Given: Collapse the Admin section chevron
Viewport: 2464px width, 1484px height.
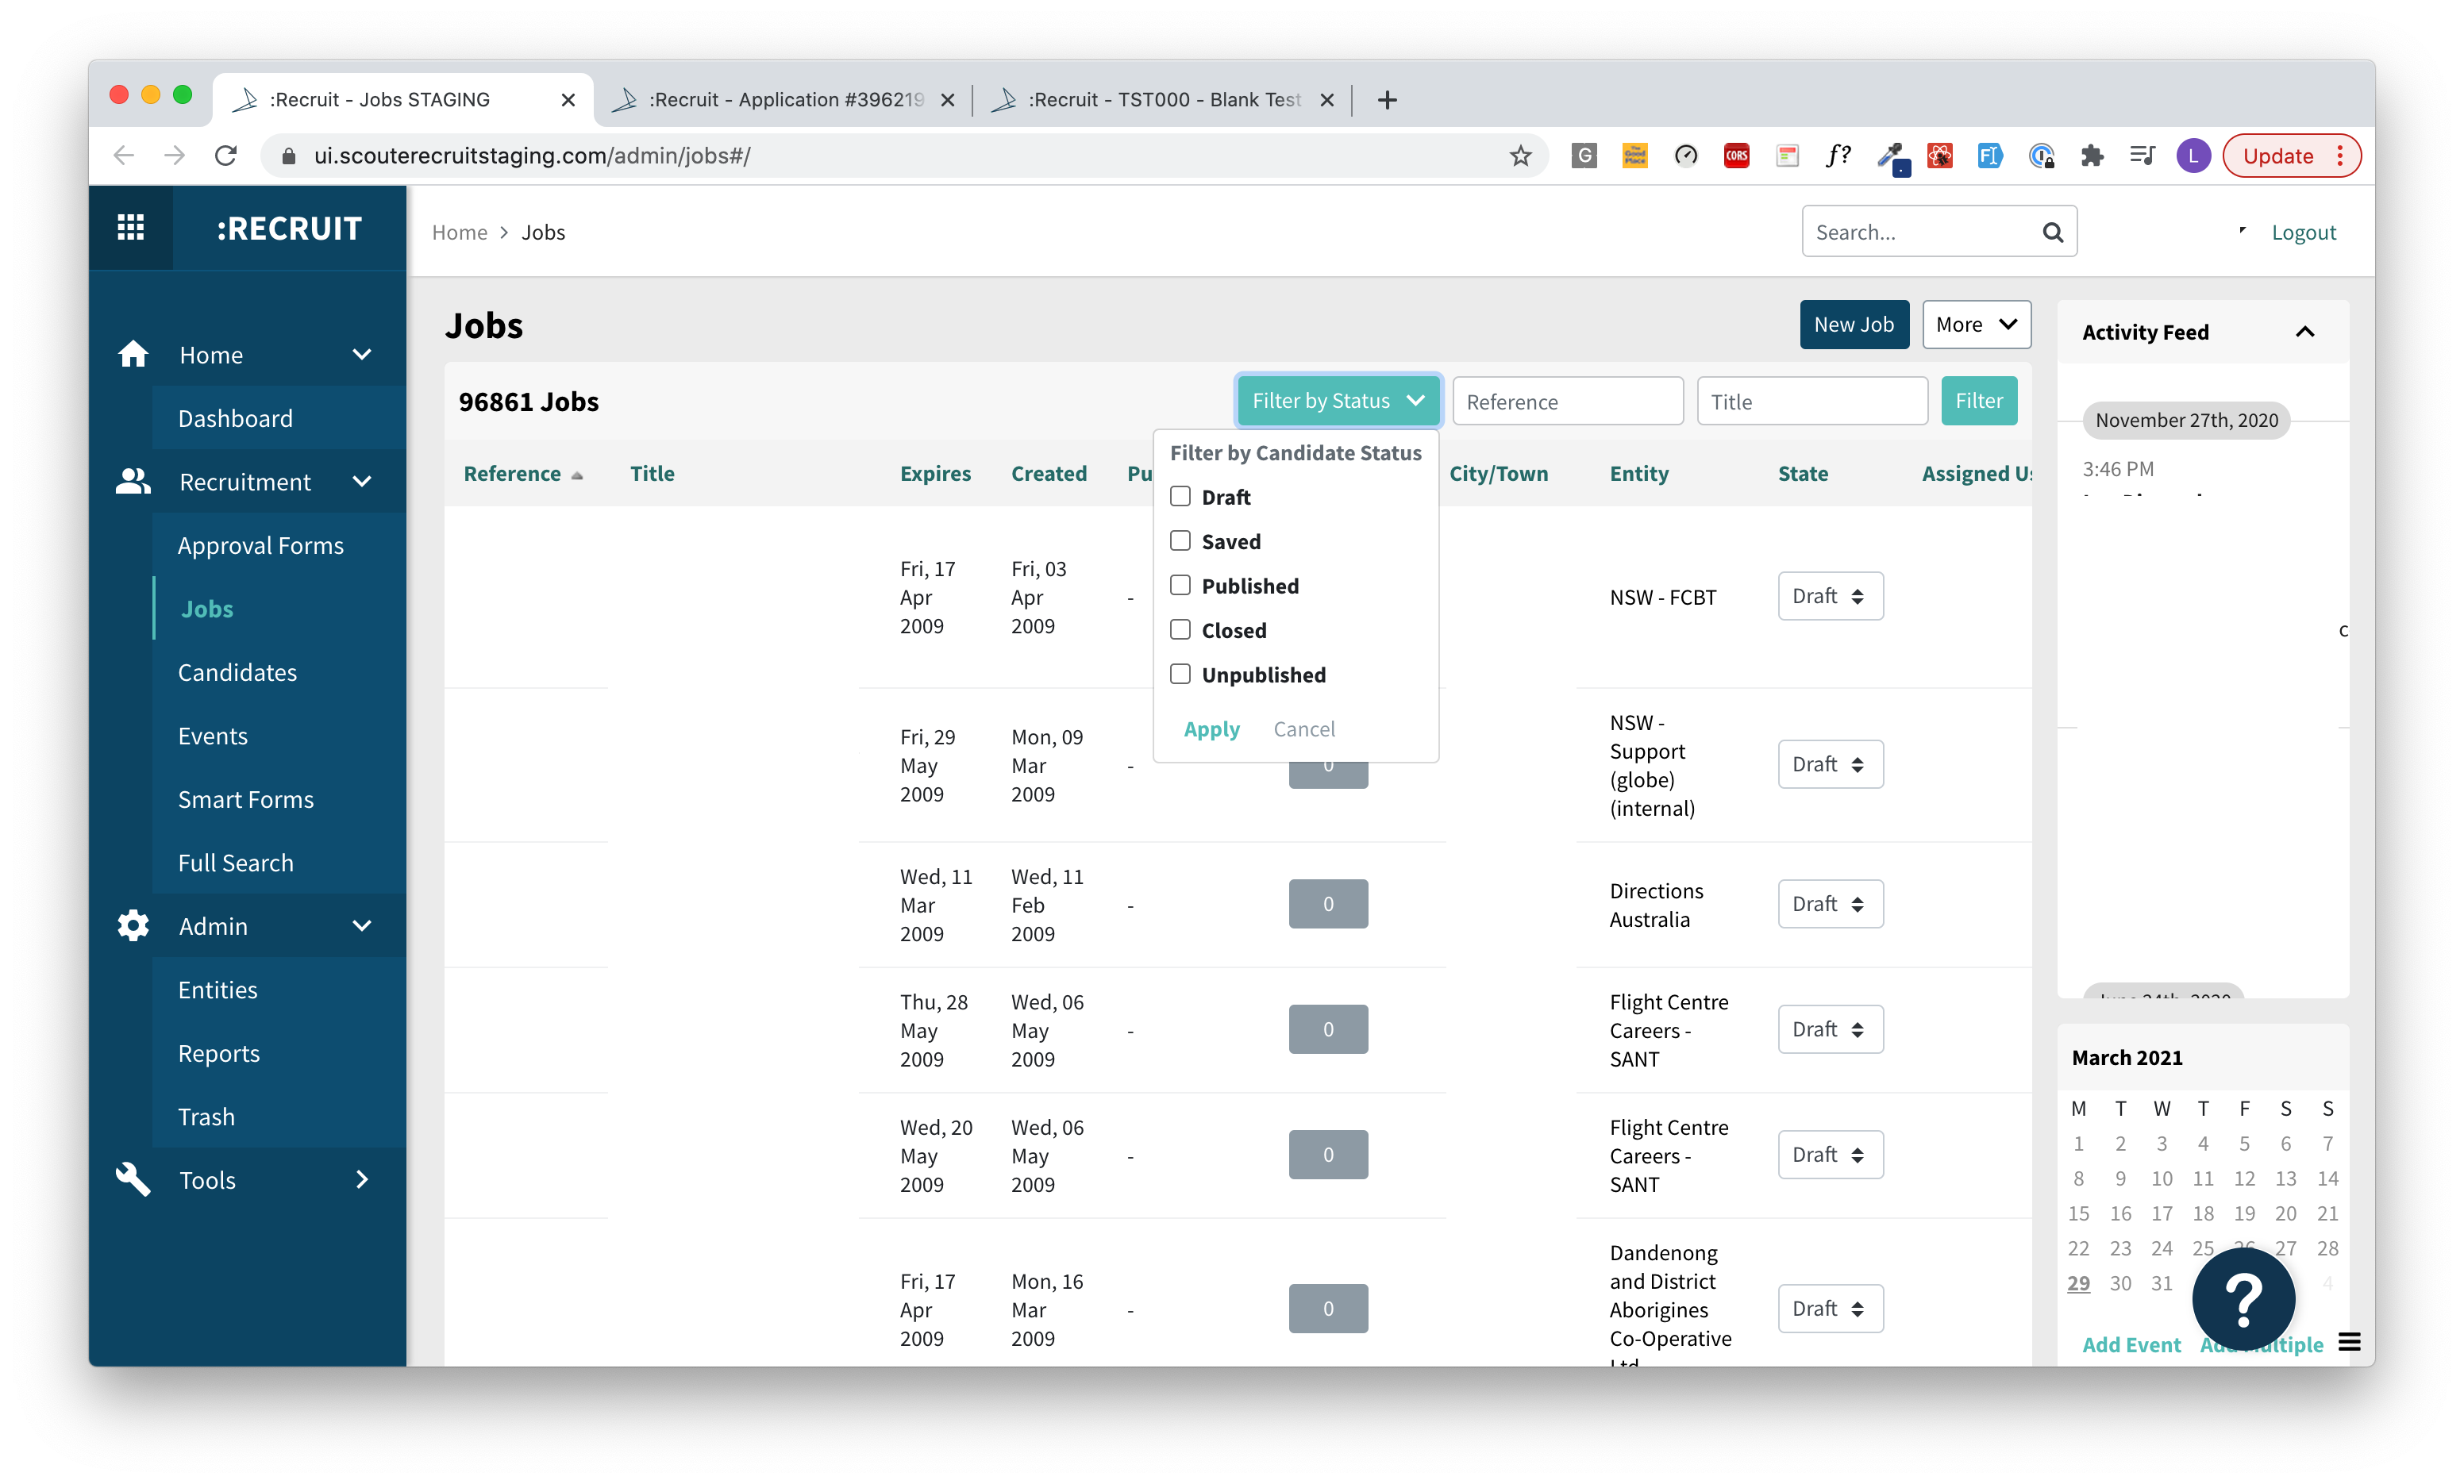Looking at the screenshot, I should [x=362, y=926].
